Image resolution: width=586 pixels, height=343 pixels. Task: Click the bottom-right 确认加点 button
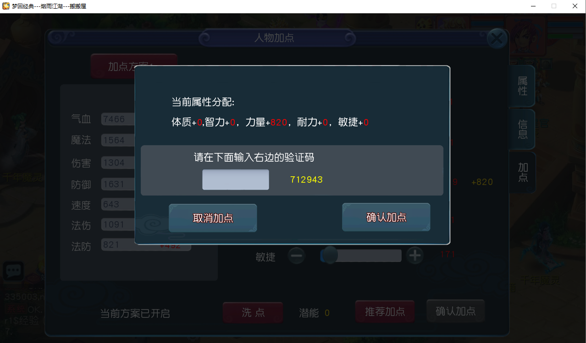(455, 311)
